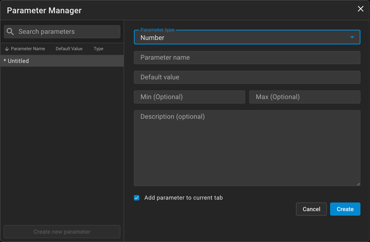Image resolution: width=370 pixels, height=242 pixels.
Task: Focus the Default value input
Action: [x=247, y=77]
